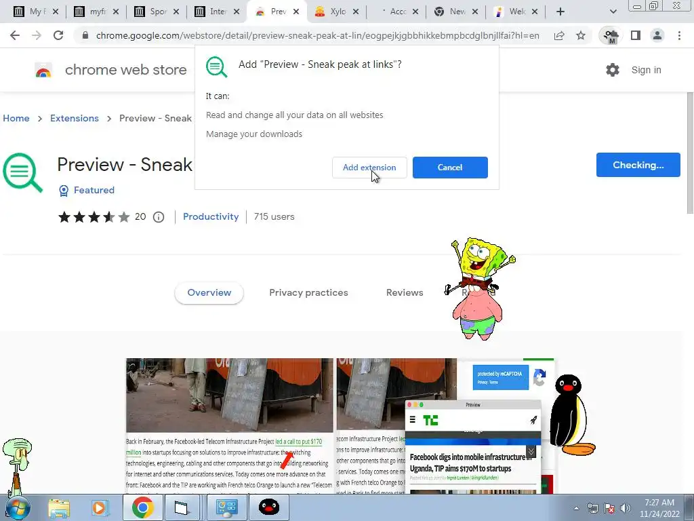Image resolution: width=694 pixels, height=521 pixels.
Task: Click the action center flag tray icon
Action: pos(609,508)
